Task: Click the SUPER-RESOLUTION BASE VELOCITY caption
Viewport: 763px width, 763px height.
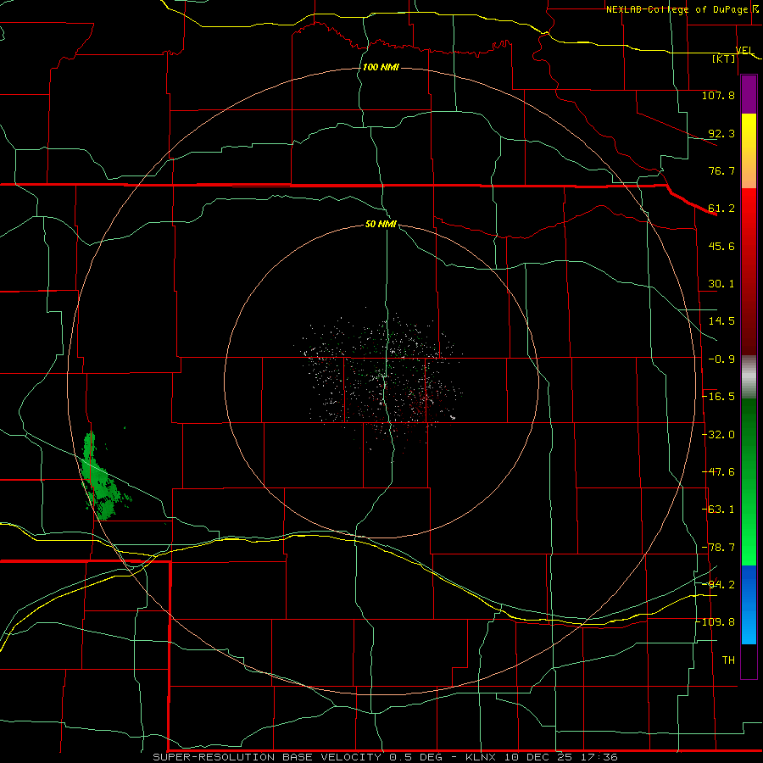Action: point(269,757)
